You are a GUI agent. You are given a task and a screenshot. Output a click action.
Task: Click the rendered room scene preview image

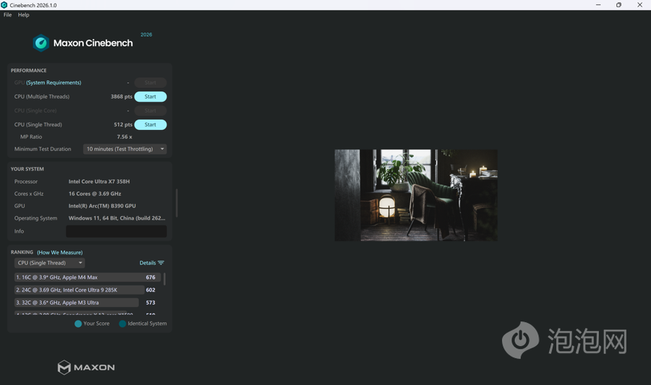(x=416, y=195)
